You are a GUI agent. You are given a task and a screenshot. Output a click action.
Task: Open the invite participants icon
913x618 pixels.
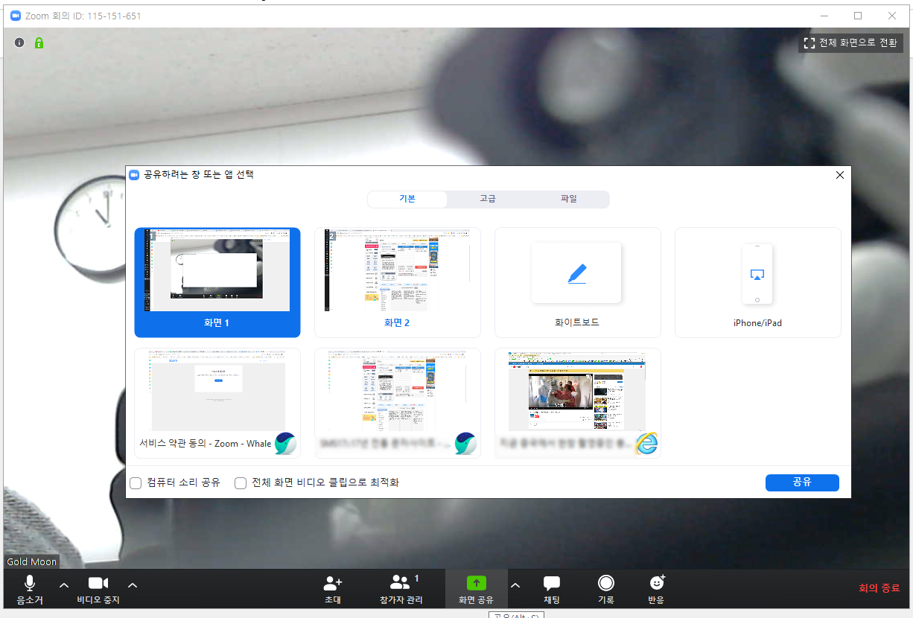[332, 583]
